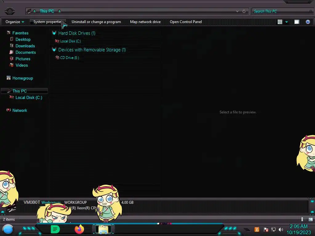The width and height of the screenshot is (315, 236).
Task: Click the Pictures sidebar icon
Action: (x=11, y=58)
